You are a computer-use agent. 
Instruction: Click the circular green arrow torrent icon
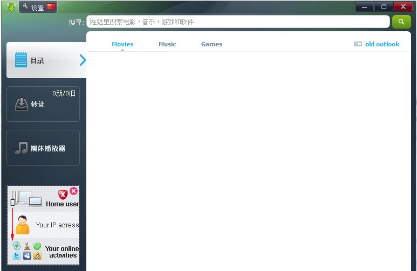pyautogui.click(x=17, y=246)
